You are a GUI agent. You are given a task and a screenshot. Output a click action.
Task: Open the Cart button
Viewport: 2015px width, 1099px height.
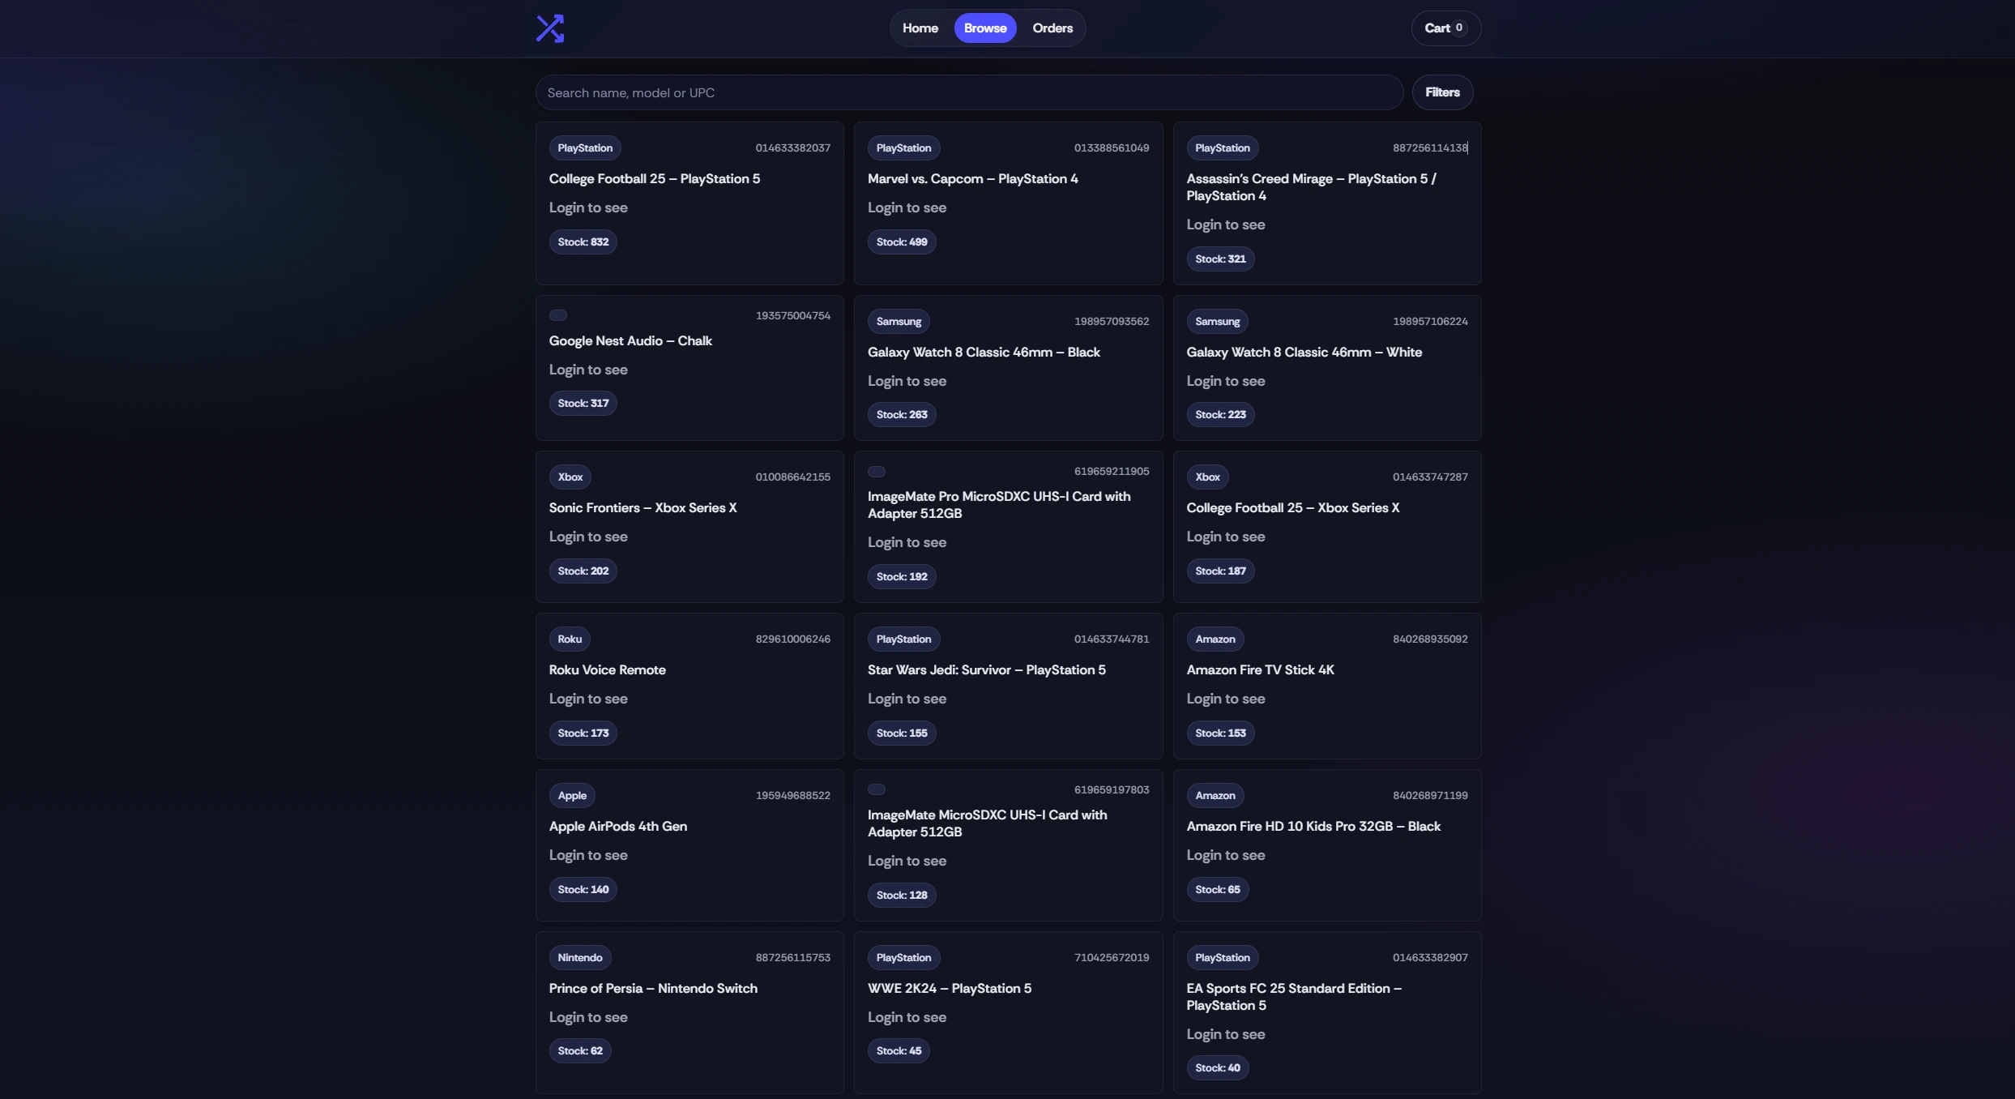pos(1445,28)
